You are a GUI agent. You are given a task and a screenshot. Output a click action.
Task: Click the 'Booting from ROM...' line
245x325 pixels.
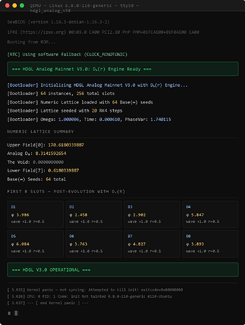coord(31,42)
